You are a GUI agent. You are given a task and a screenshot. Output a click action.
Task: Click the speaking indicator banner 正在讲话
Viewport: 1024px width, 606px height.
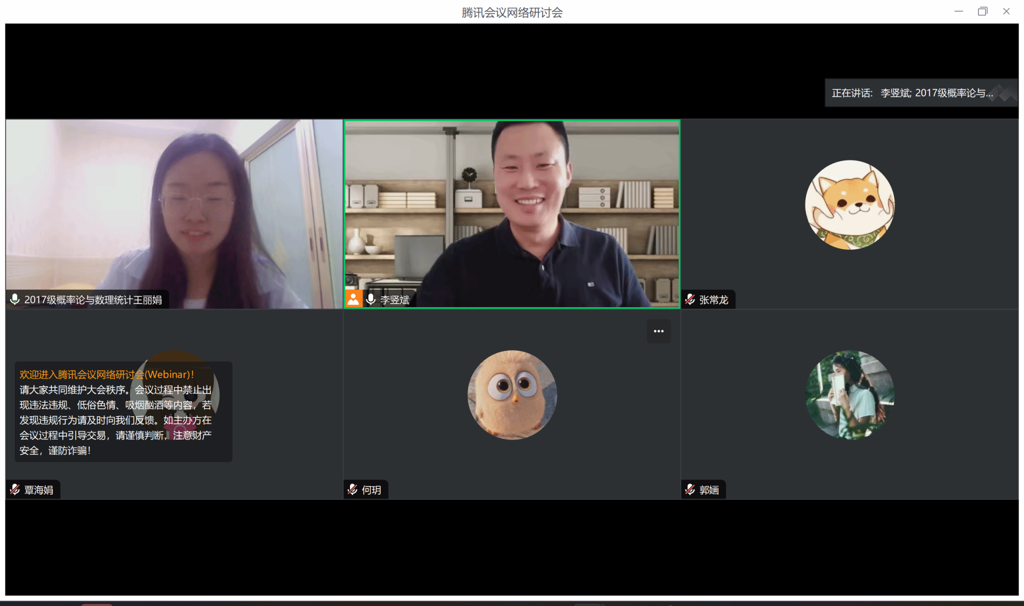pyautogui.click(x=912, y=93)
